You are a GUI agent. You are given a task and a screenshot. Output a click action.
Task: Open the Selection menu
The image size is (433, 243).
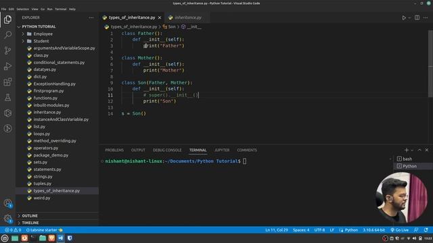pyautogui.click(x=22, y=9)
